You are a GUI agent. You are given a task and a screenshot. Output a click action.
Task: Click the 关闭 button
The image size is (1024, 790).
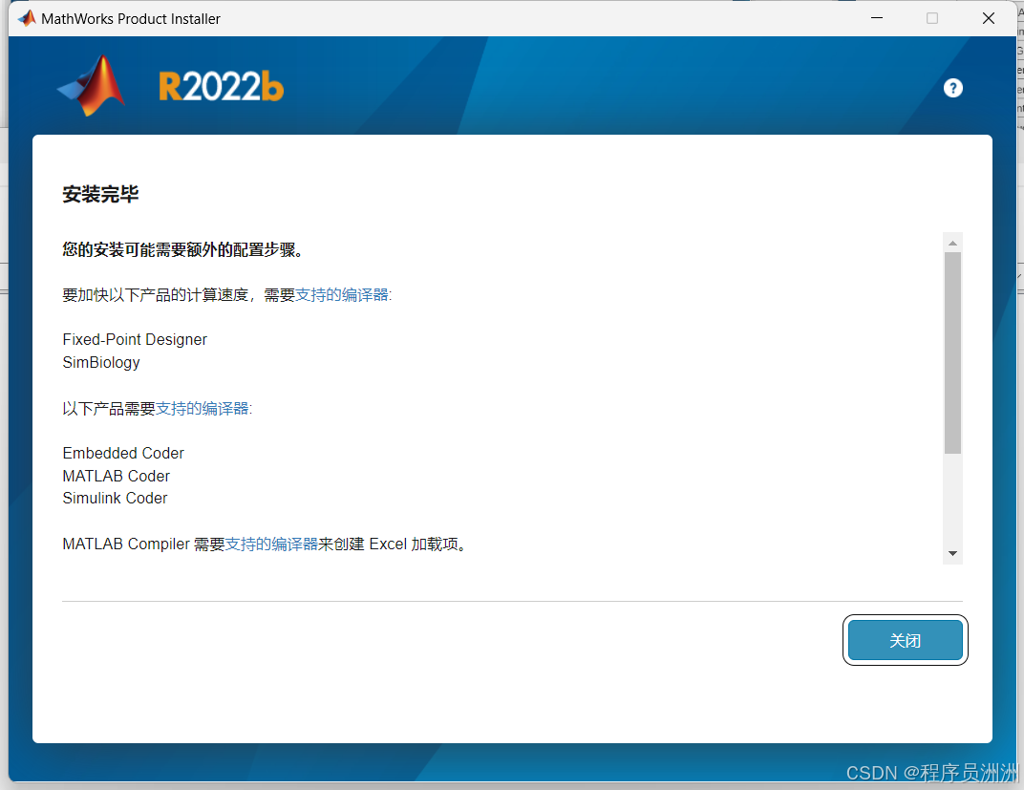[906, 640]
